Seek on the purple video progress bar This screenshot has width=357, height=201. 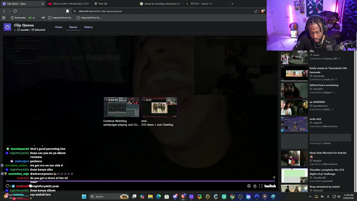click(141, 181)
